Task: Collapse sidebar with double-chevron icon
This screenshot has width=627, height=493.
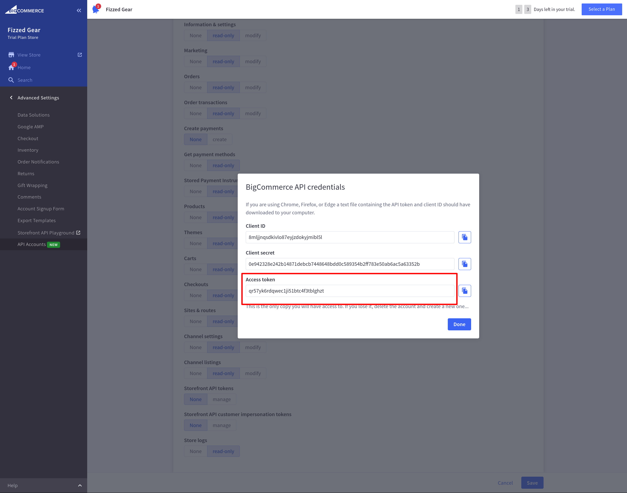Action: pos(79,10)
